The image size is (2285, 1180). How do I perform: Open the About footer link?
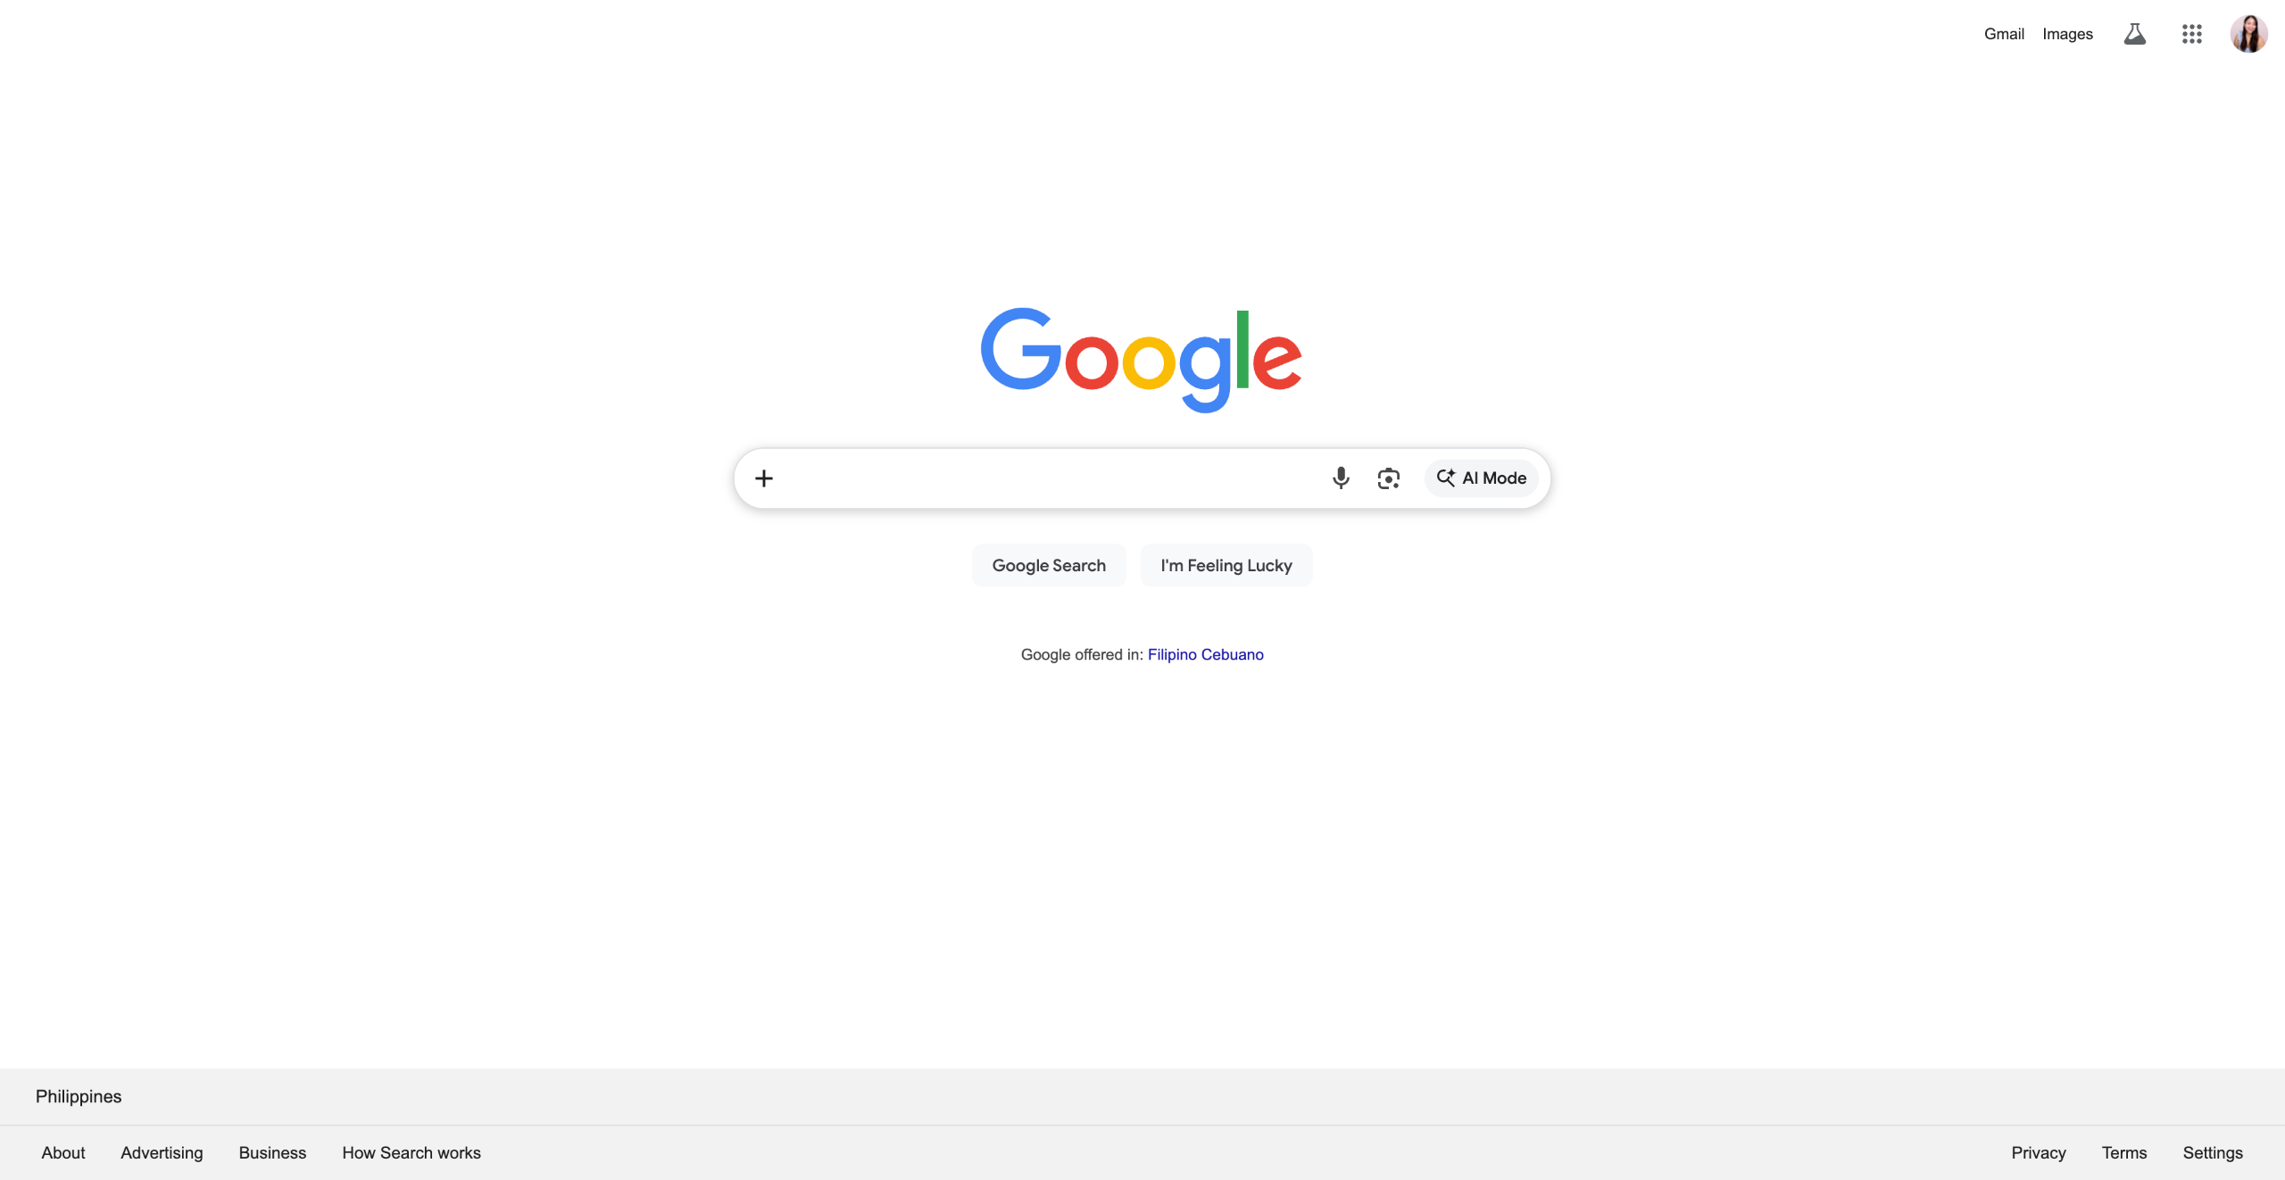coord(63,1152)
